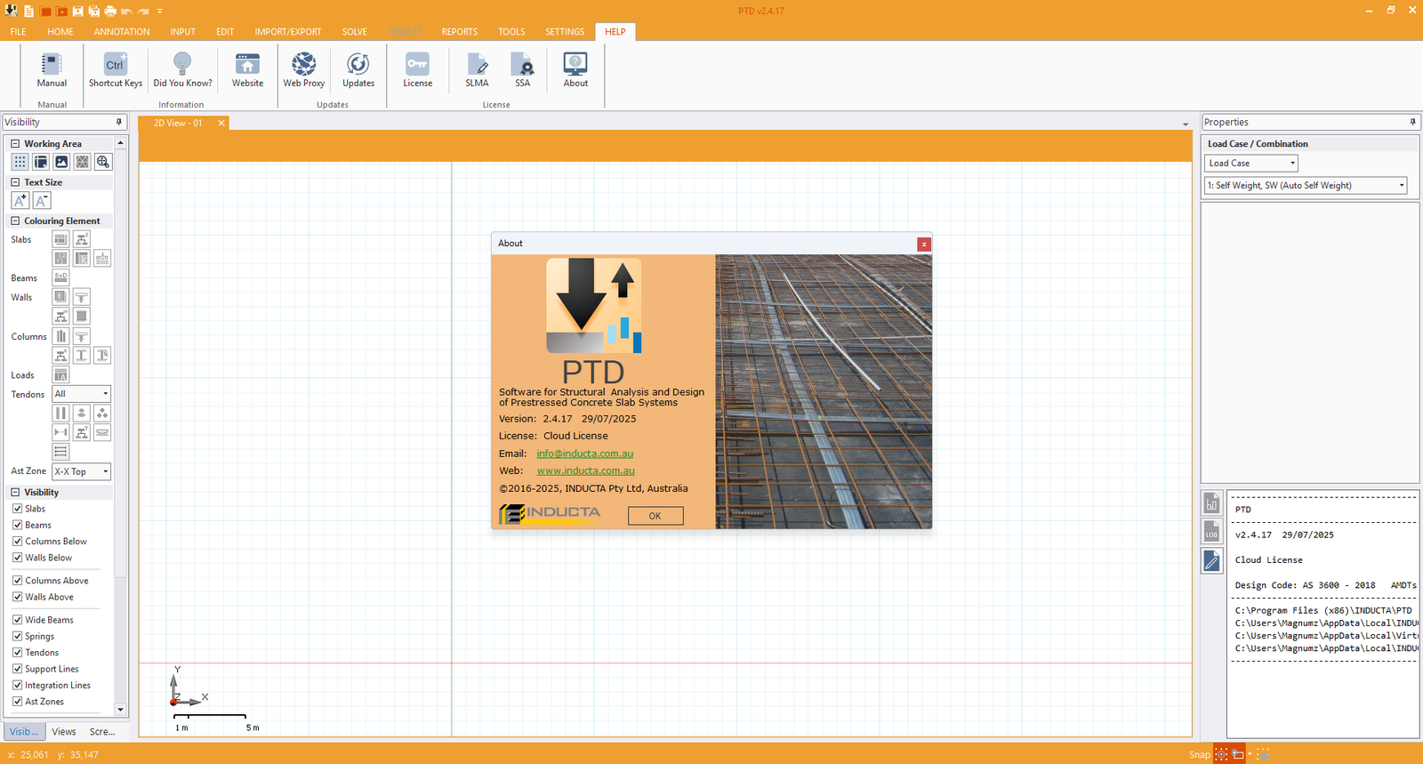Click the first Walls colouring icon
This screenshot has height=764, width=1423.
[x=60, y=297]
